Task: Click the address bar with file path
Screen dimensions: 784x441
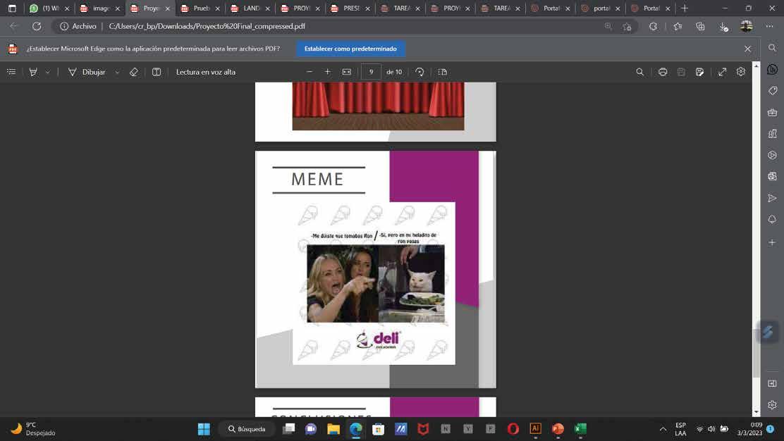Action: 330,26
